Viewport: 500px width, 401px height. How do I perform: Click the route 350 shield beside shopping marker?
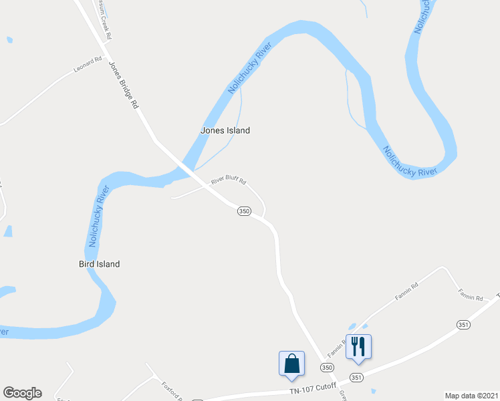pos(327,368)
